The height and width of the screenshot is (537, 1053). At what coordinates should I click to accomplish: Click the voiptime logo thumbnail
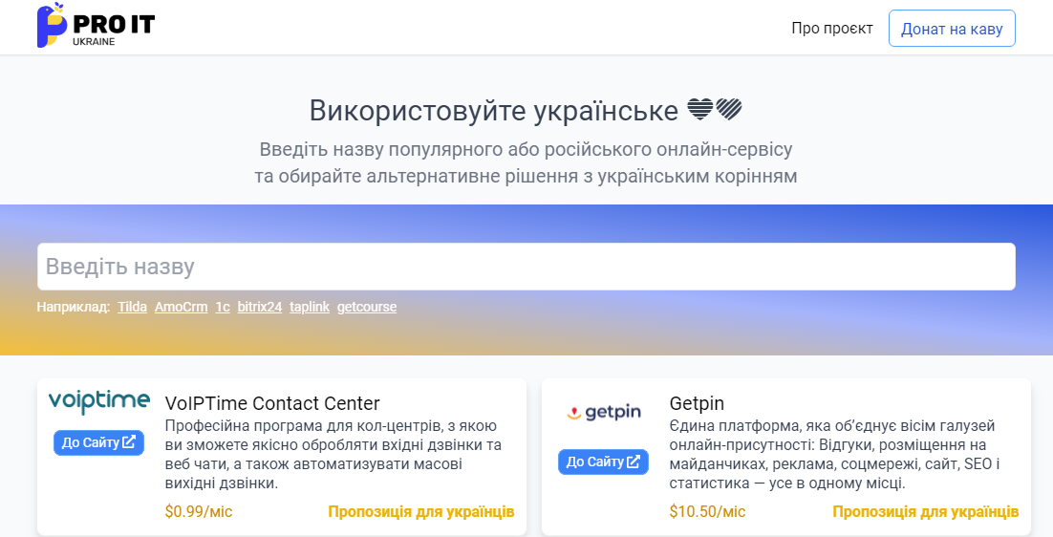pos(98,401)
